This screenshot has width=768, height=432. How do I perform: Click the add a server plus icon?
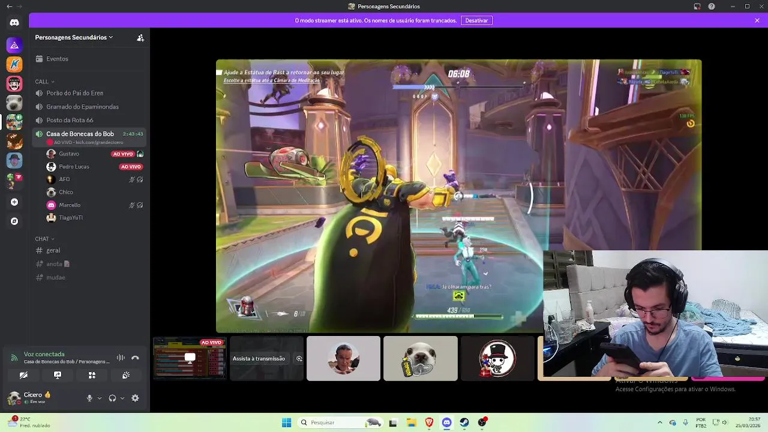point(14,202)
